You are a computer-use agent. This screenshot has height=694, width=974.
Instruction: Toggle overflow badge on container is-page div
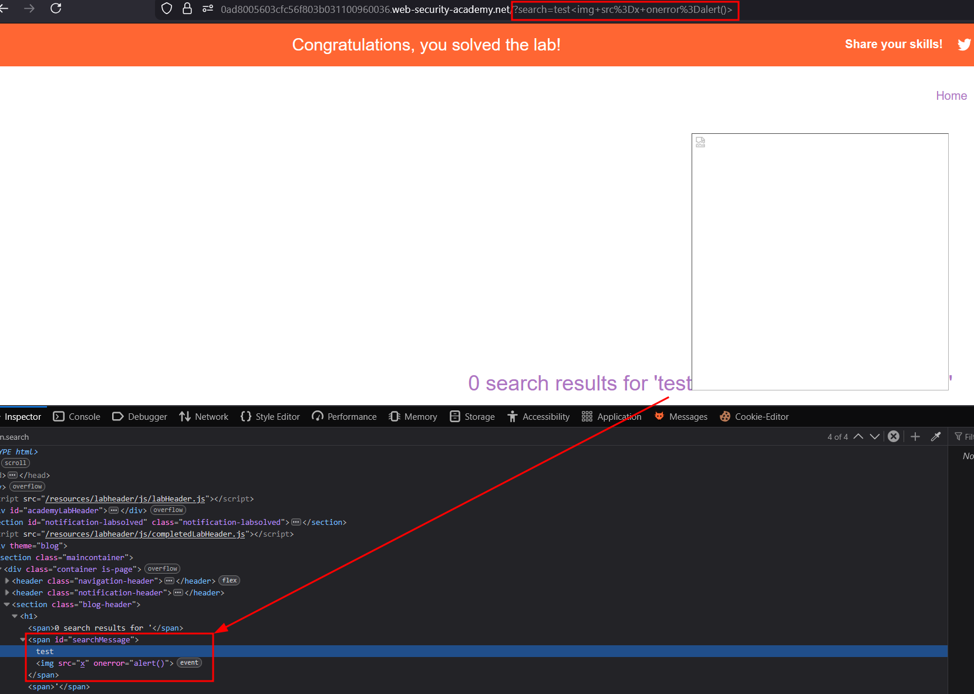pyautogui.click(x=162, y=569)
